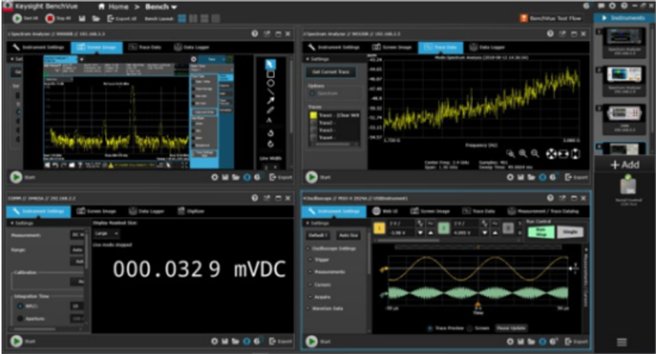This screenshot has width=656, height=354.
Task: Select the pointer annotation tool
Action: pyautogui.click(x=270, y=64)
